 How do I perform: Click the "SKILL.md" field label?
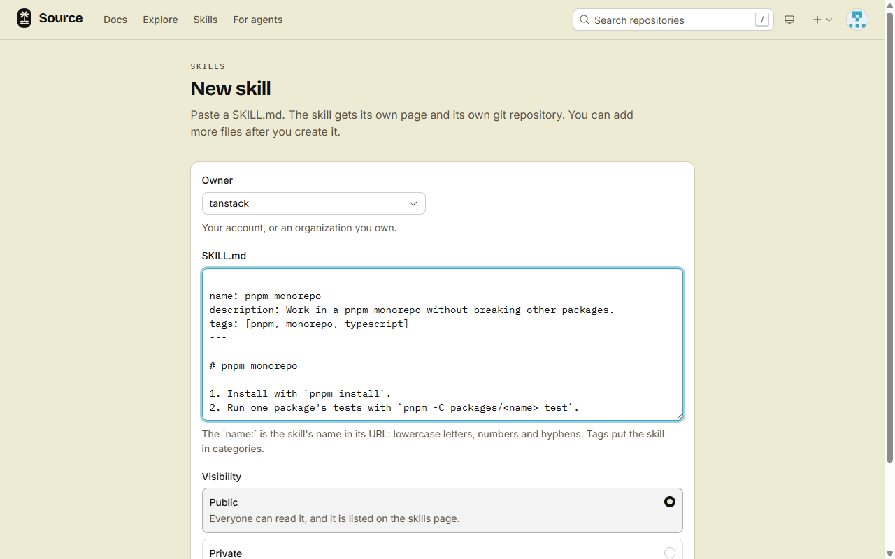[224, 256]
